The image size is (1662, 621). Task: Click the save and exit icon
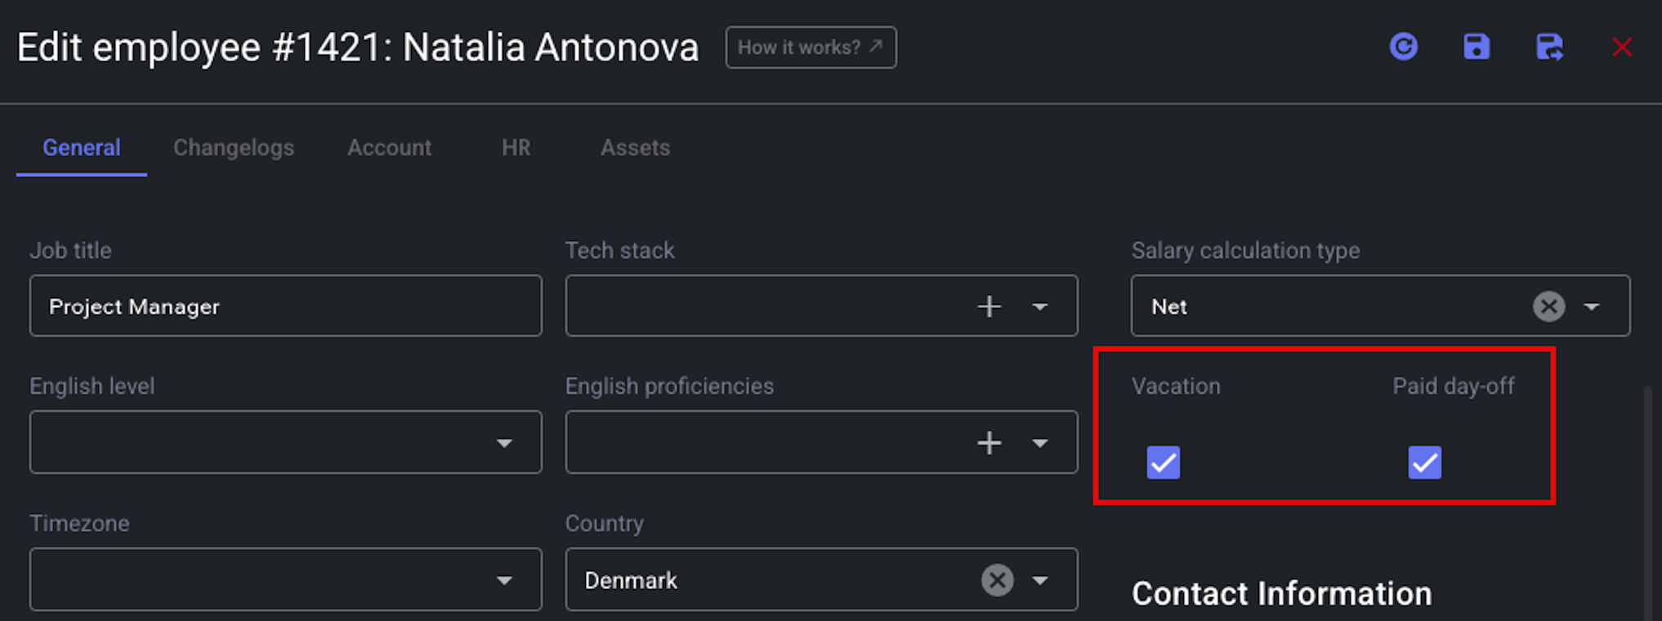[x=1549, y=47]
